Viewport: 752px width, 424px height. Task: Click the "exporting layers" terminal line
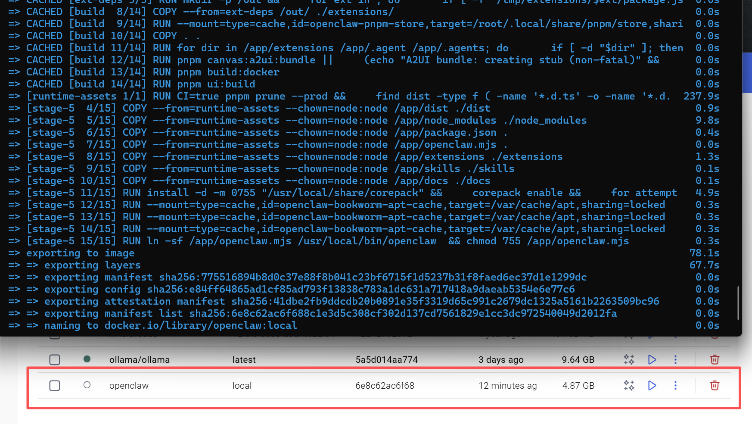coord(74,265)
